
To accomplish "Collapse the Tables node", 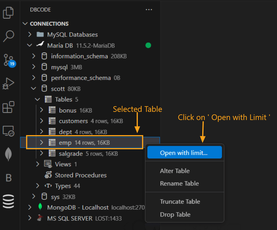I will click(x=37, y=99).
